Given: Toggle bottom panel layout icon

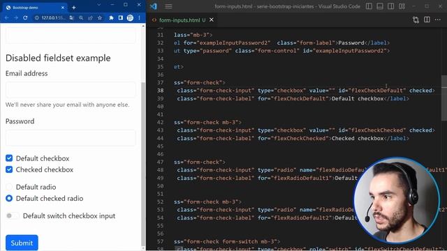Looking at the screenshot, I should pos(380,6).
